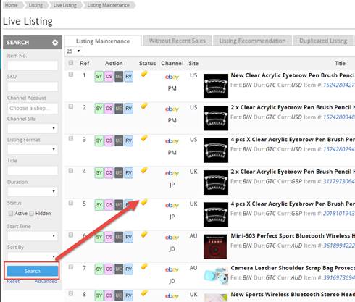Open New Clear Acrylic Eyebrow Pen title
The width and height of the screenshot is (355, 302).
tap(293, 75)
